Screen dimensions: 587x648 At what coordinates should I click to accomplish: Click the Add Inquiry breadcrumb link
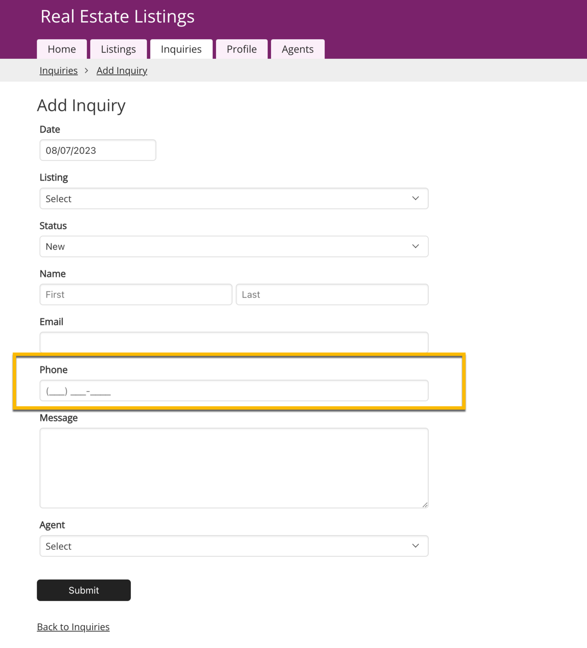coord(122,70)
